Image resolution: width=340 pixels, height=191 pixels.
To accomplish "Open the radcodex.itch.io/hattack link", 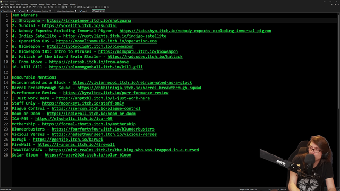I will (145, 57).
